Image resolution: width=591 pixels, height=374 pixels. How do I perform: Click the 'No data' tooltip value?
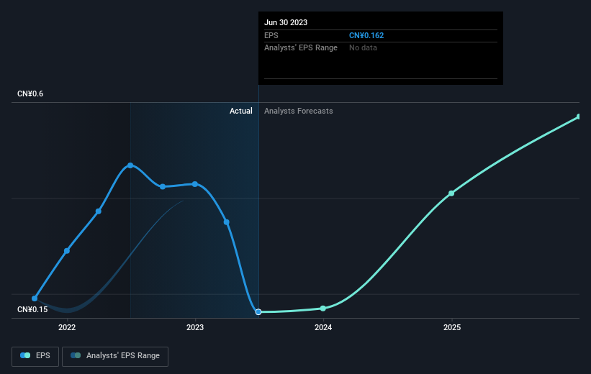363,47
